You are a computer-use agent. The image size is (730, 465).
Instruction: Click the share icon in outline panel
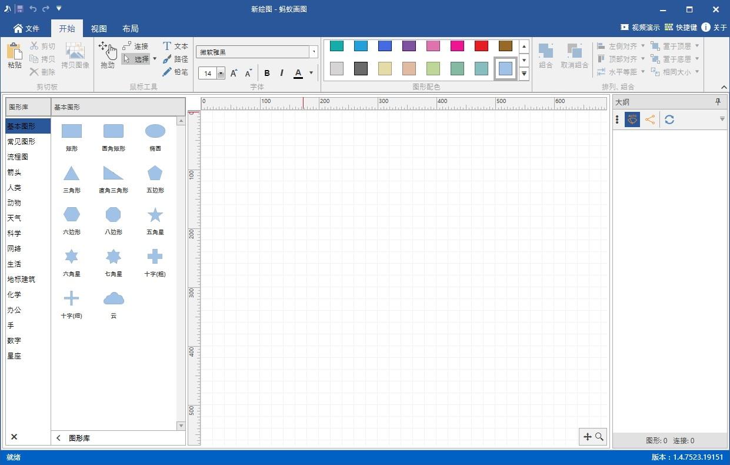[x=650, y=119]
